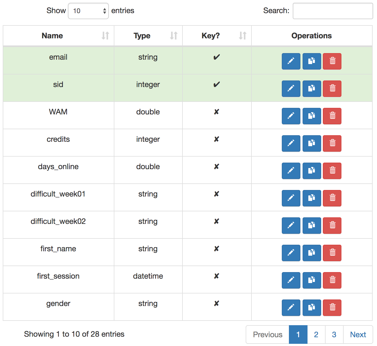The image size is (377, 346).
Task: Select the difficult_week02 name cell
Action: click(x=59, y=225)
